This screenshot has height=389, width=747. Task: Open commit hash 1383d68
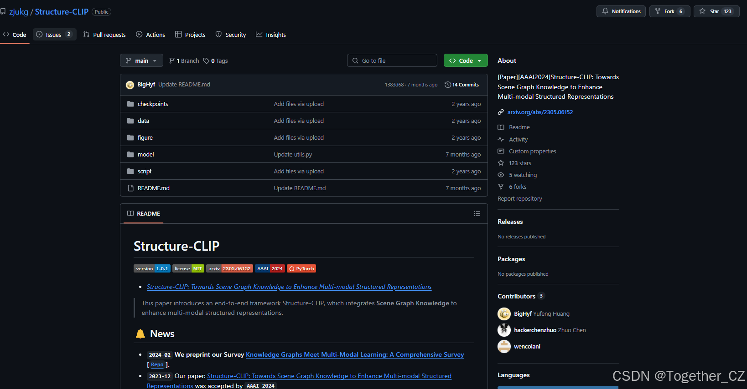click(x=394, y=85)
